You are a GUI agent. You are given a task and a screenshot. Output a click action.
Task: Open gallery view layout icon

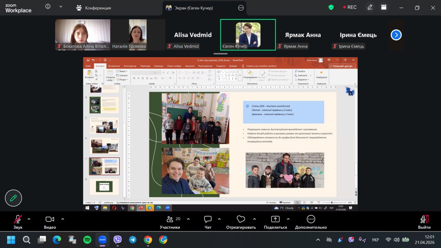click(x=384, y=7)
